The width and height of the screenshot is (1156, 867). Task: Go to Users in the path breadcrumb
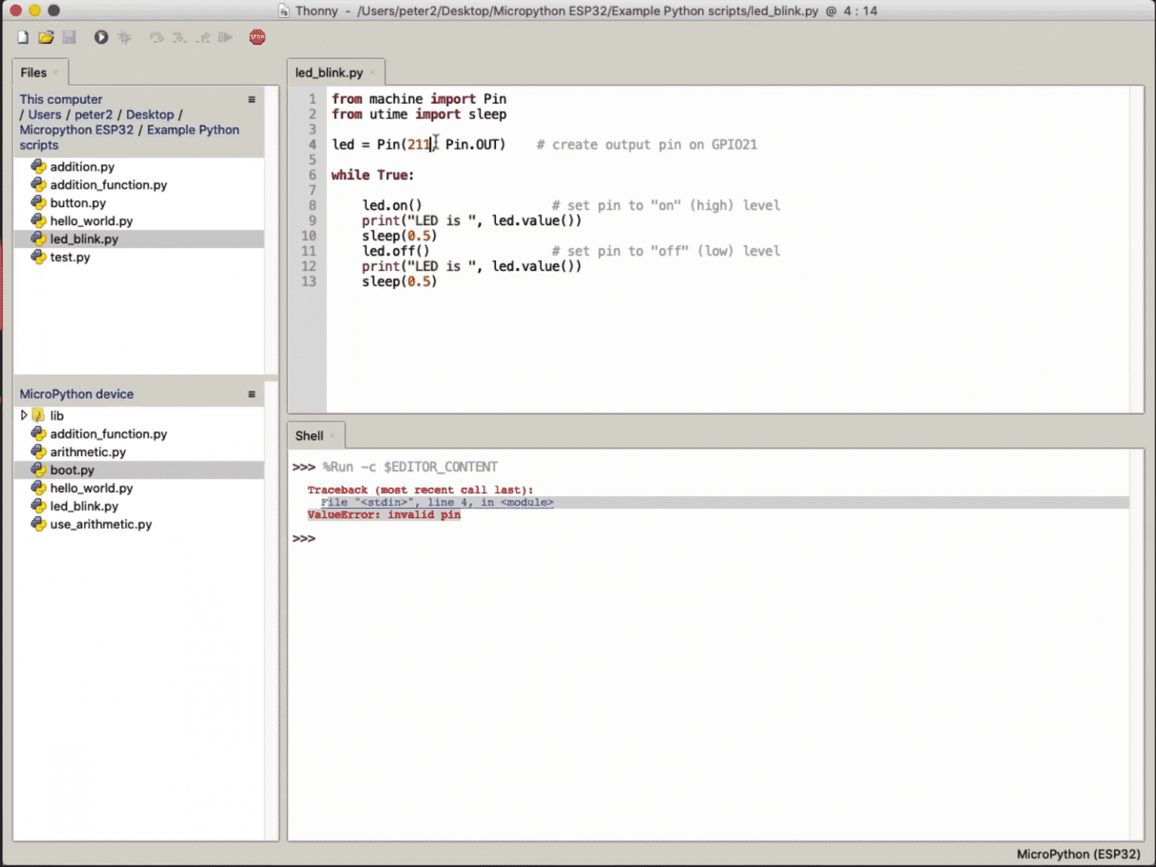[44, 114]
